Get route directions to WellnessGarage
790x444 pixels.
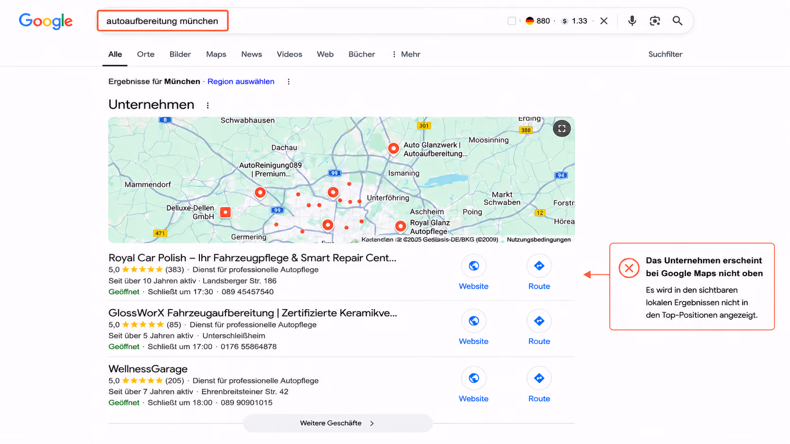pos(539,378)
